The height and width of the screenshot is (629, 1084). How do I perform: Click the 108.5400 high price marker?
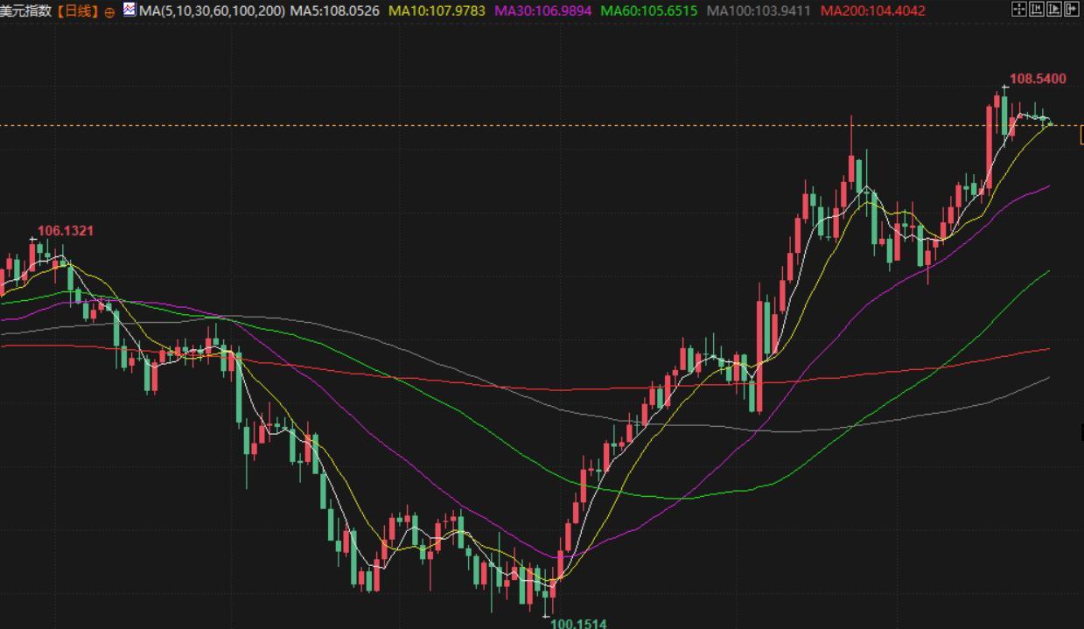[x=1038, y=79]
